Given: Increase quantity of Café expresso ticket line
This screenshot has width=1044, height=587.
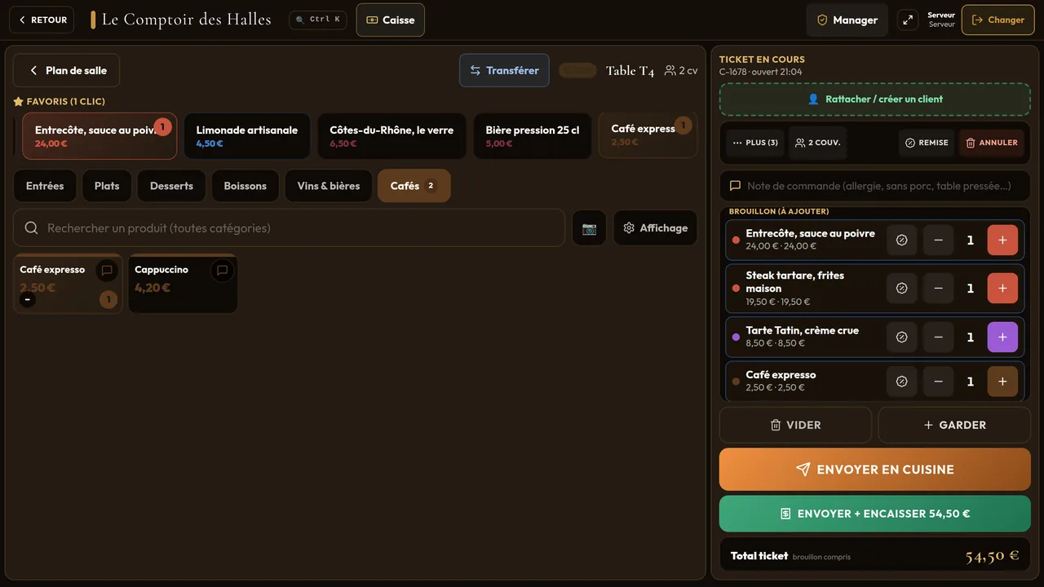Looking at the screenshot, I should click(x=1002, y=382).
